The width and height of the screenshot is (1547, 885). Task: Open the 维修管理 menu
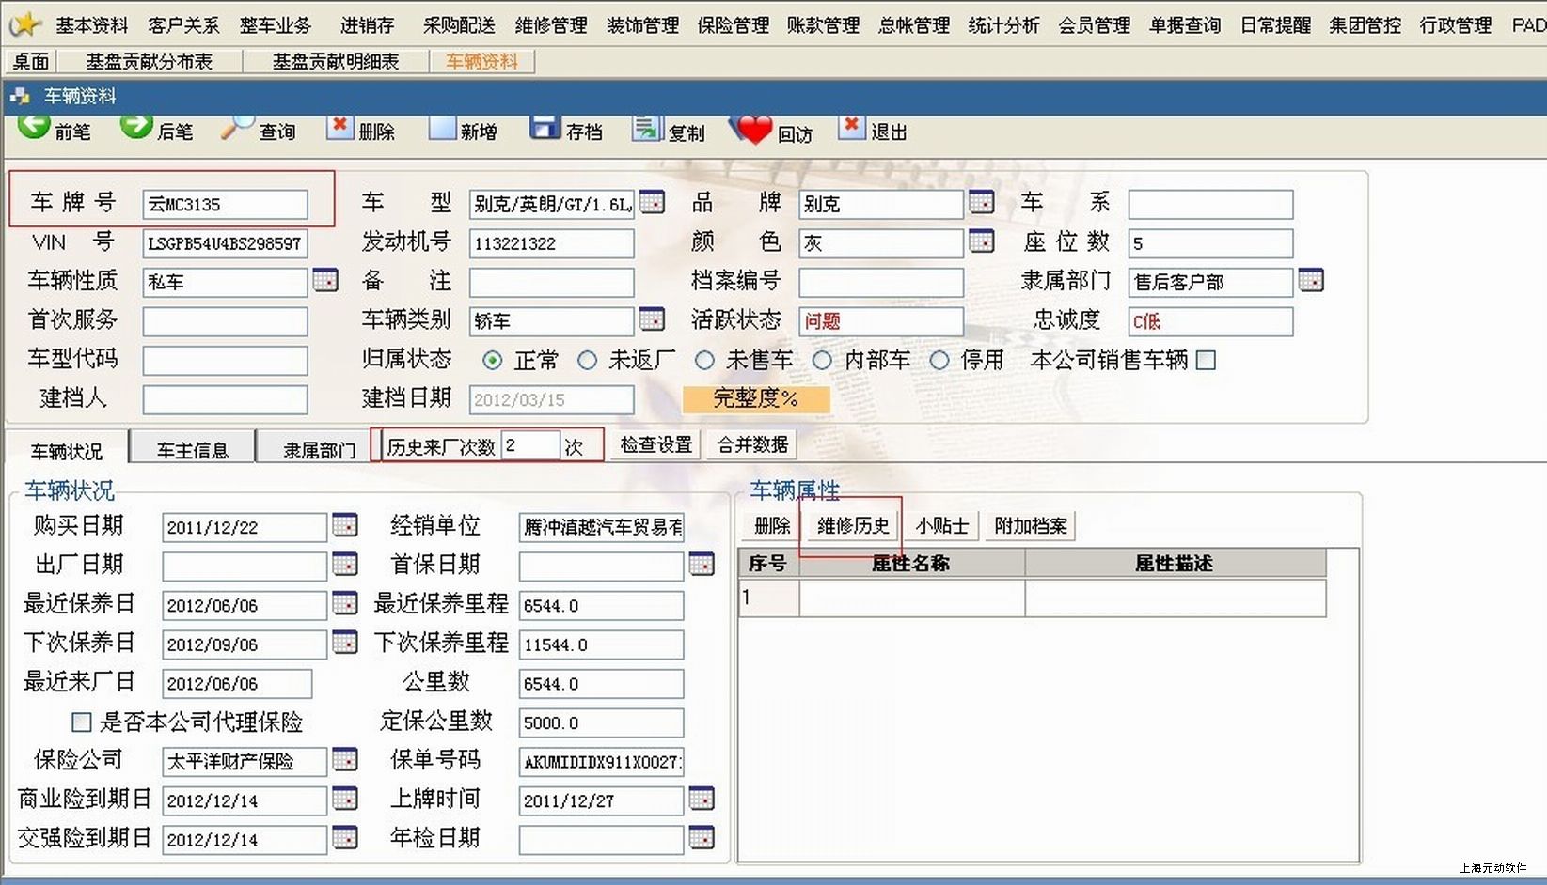click(x=551, y=25)
